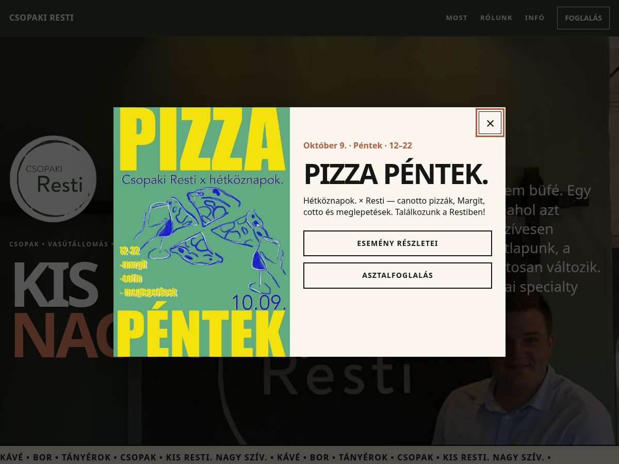The width and height of the screenshot is (619, 464).
Task: Click the Pizza Péntek poster image
Action: click(202, 232)
